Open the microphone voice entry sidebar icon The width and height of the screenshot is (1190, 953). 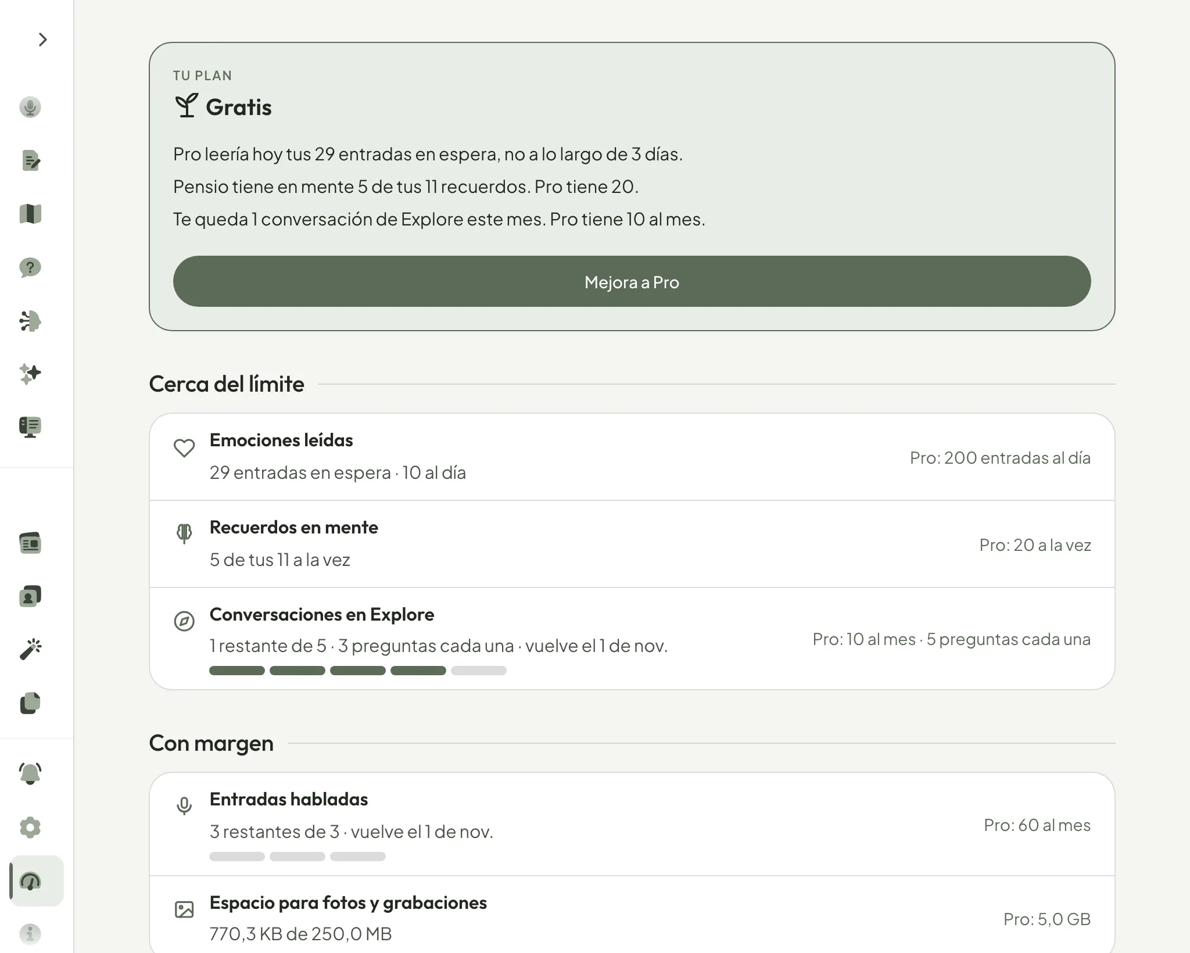point(30,108)
